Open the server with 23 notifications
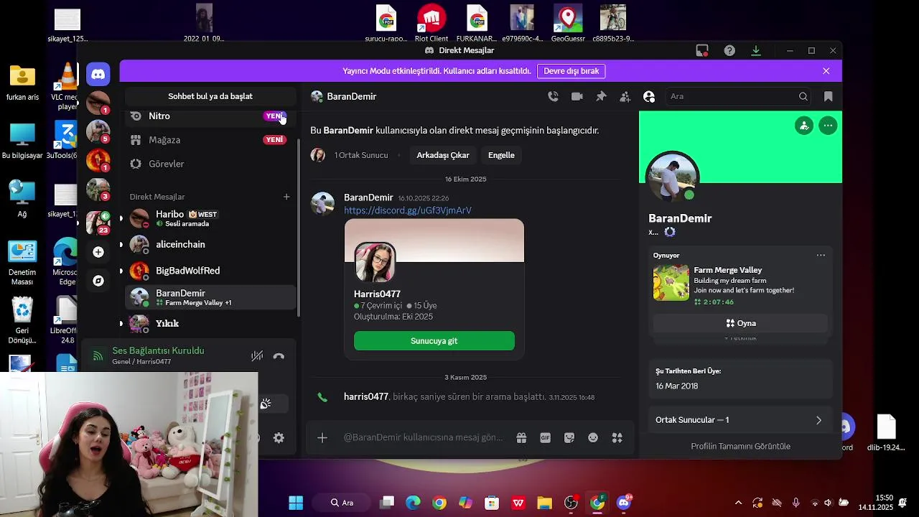This screenshot has height=517, width=919. [98, 223]
